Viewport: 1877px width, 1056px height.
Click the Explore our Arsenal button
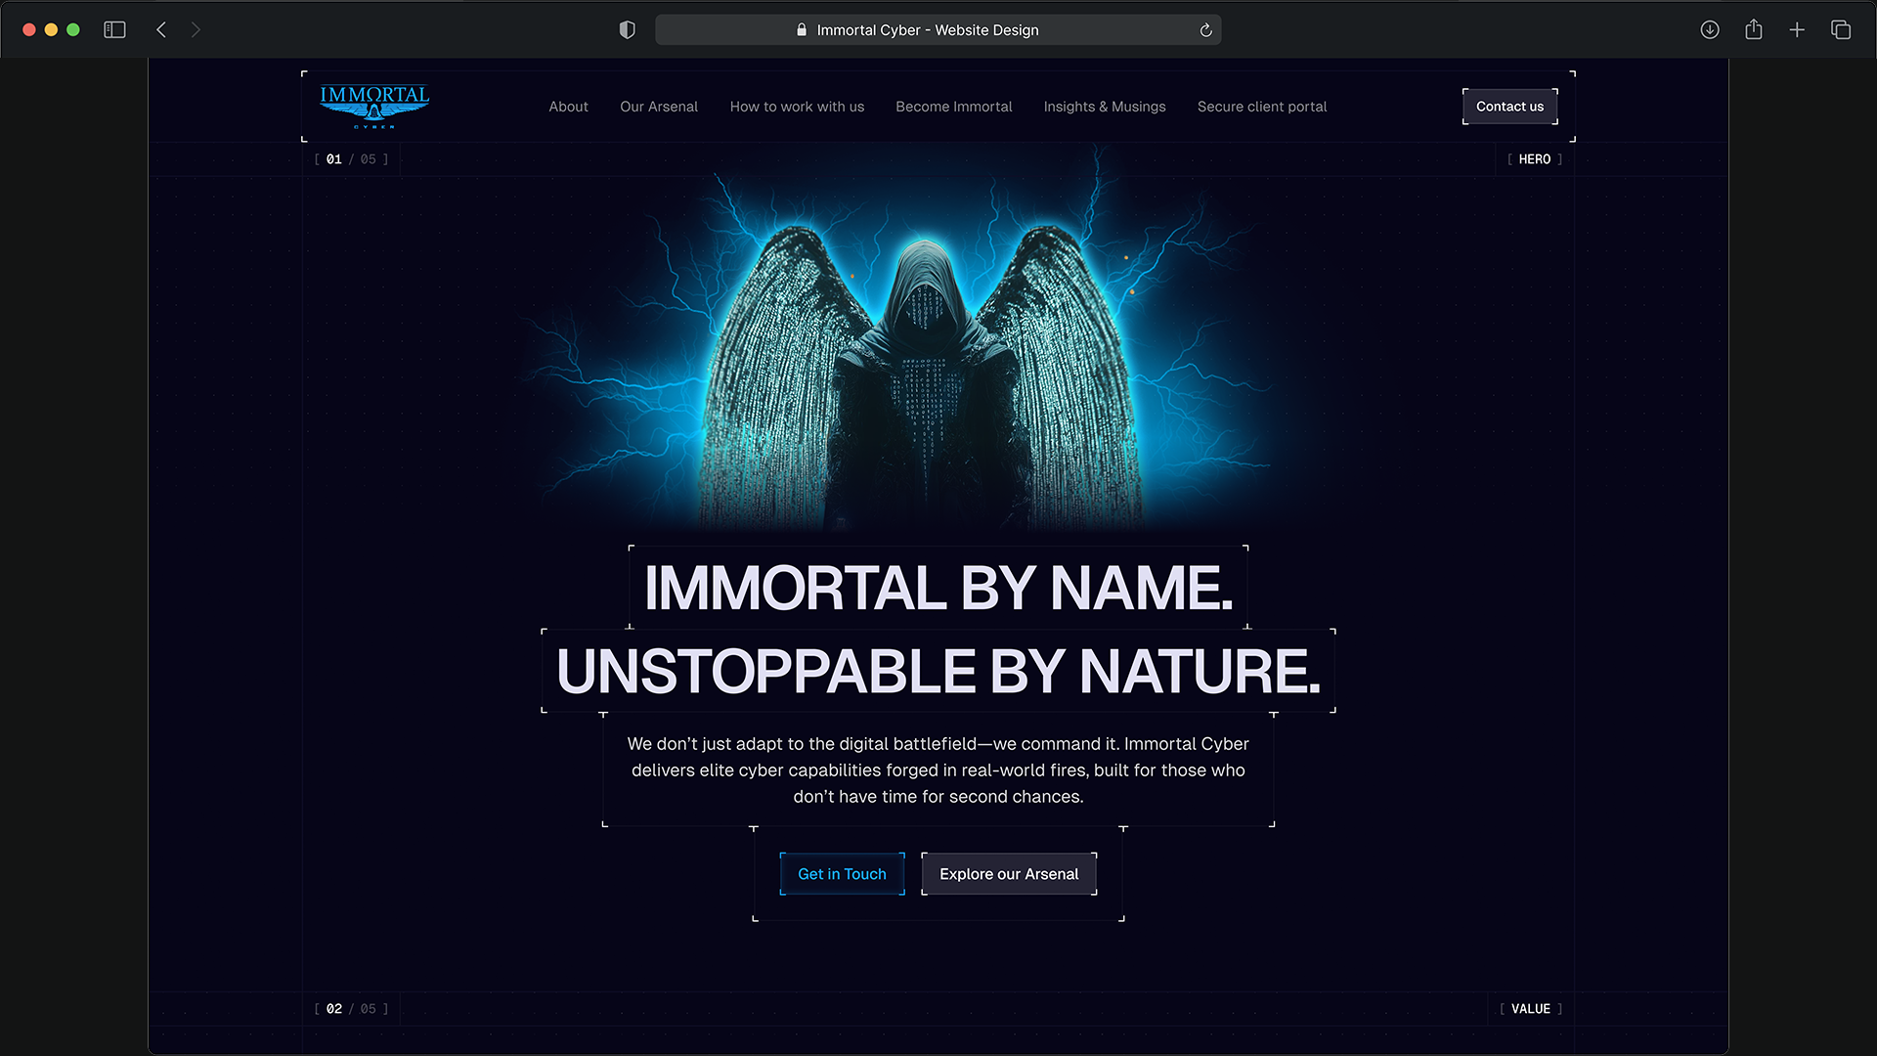pyautogui.click(x=1008, y=874)
